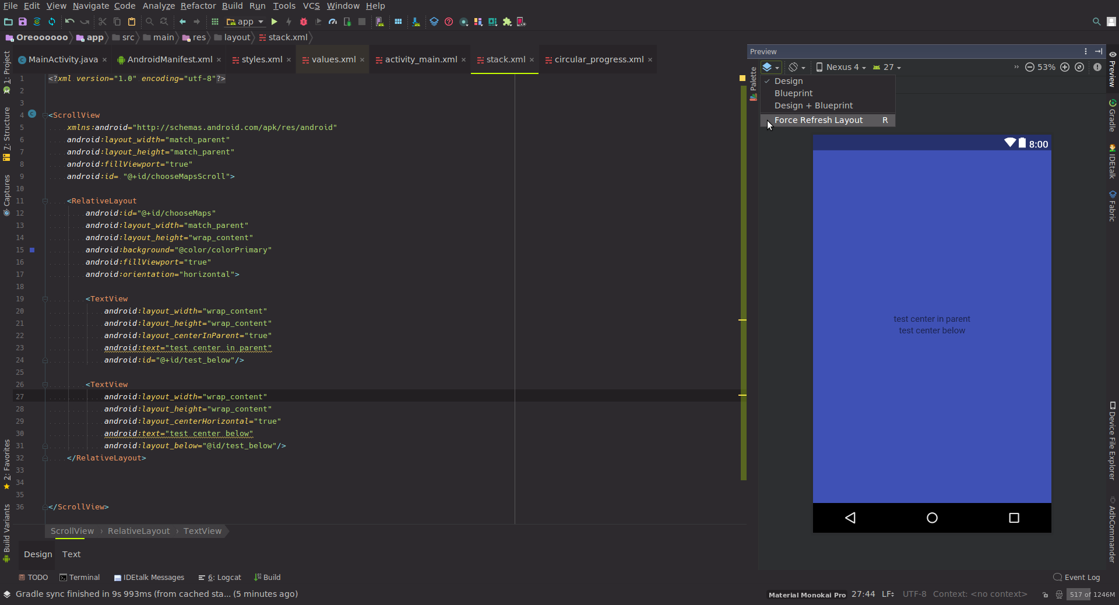Viewport: 1119px width, 605px height.
Task: Click the red Debug bug icon
Action: click(x=303, y=22)
